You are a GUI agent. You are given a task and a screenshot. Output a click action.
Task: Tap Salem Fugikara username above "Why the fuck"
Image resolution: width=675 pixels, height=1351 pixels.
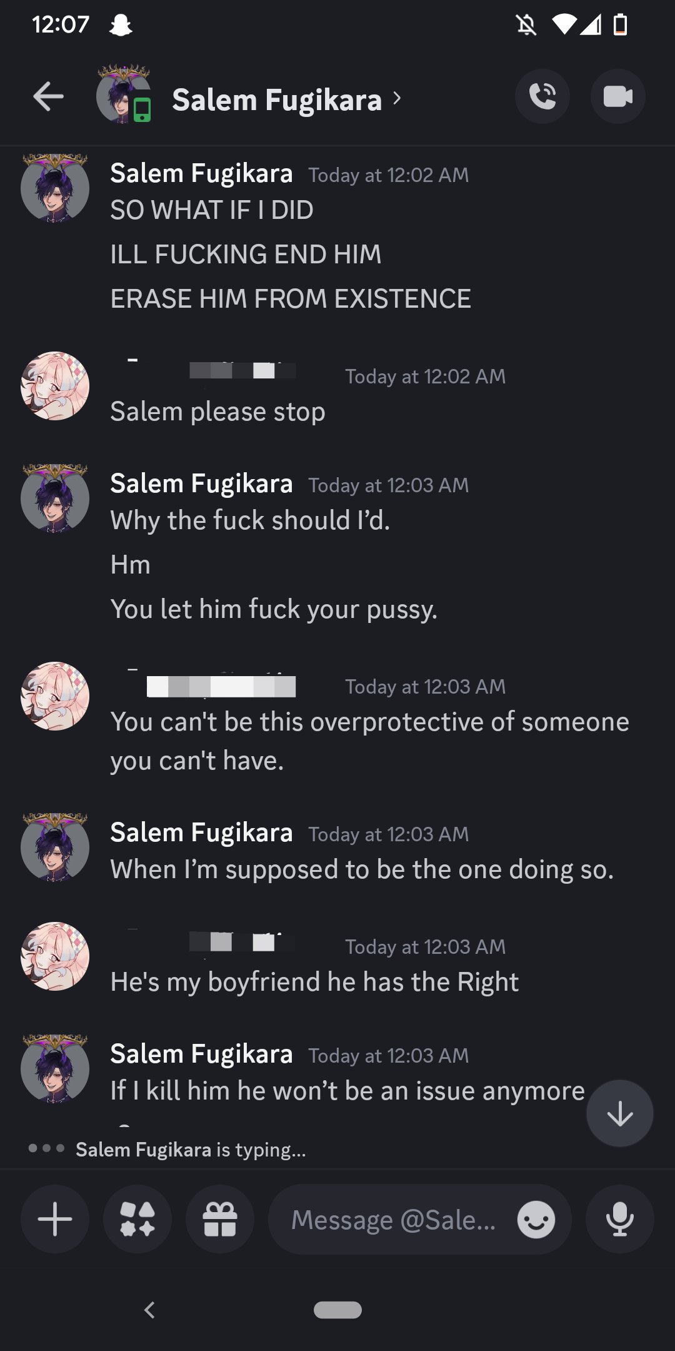pos(201,483)
